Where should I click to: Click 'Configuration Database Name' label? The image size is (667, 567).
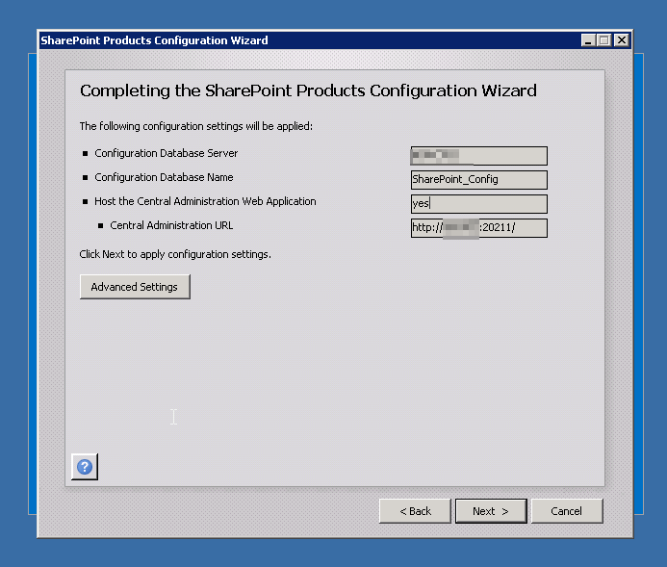164,177
